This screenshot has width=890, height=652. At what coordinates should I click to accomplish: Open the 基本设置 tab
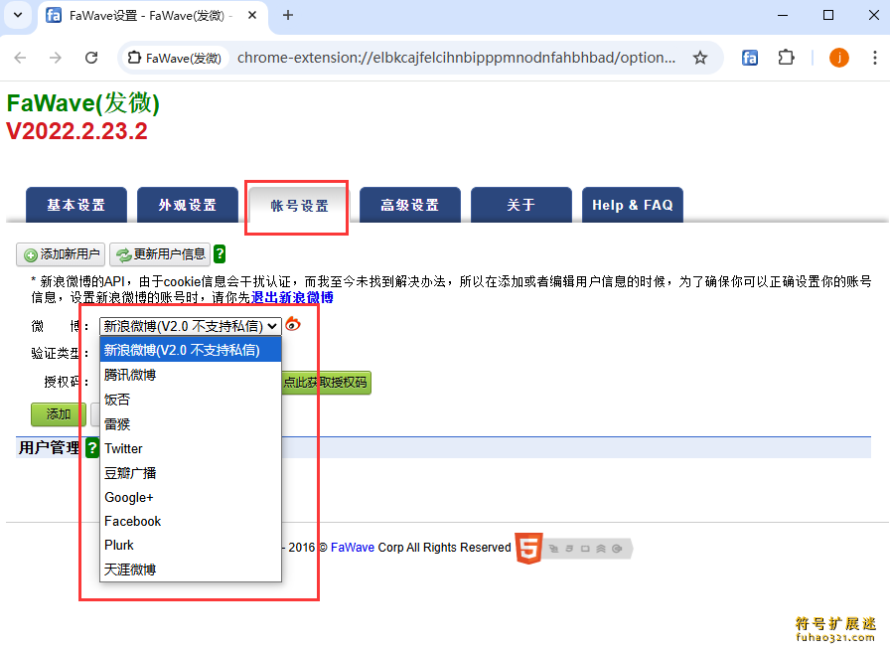click(76, 205)
